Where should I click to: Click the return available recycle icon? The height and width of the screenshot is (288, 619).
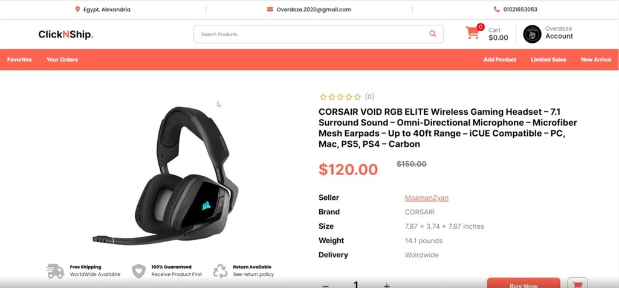tap(220, 271)
